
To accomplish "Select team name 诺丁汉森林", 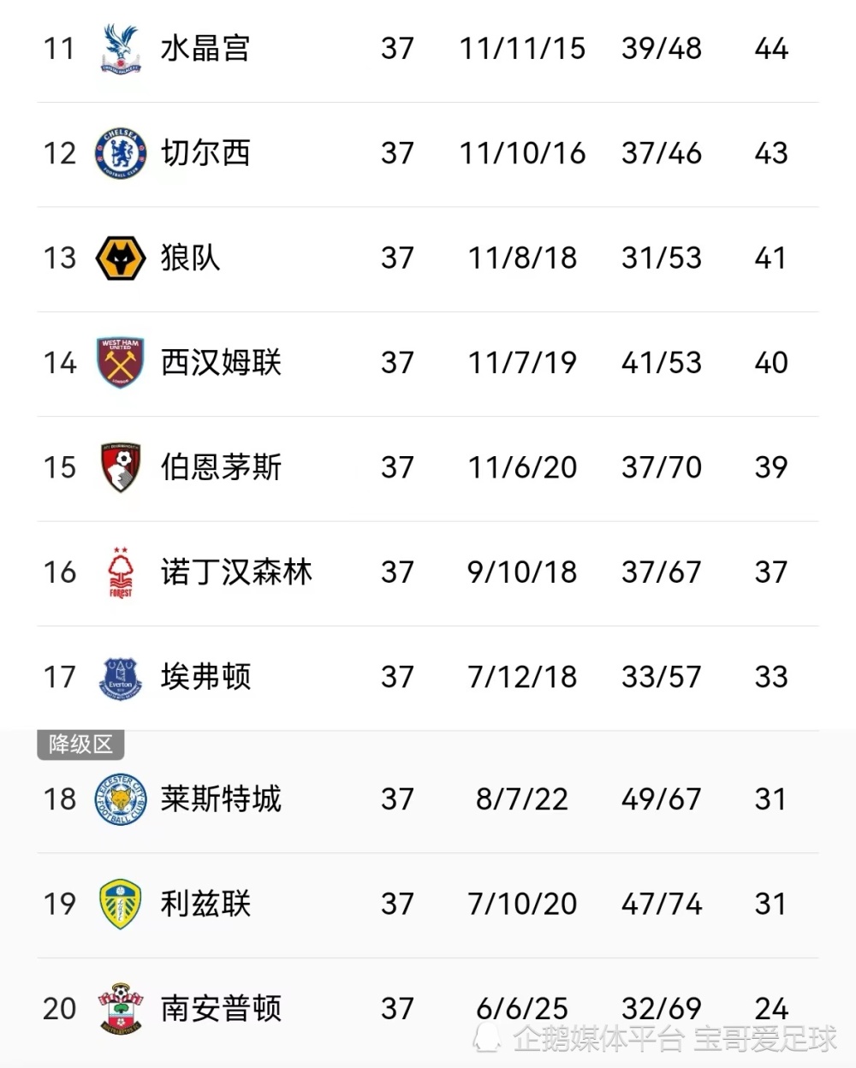I will (236, 573).
